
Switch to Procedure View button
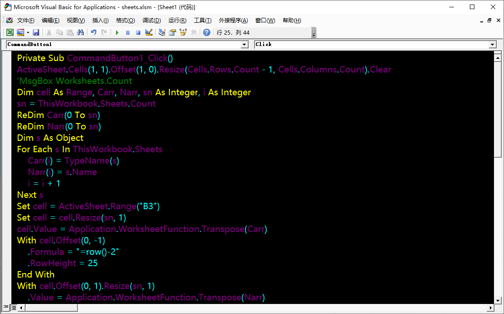tap(6, 308)
